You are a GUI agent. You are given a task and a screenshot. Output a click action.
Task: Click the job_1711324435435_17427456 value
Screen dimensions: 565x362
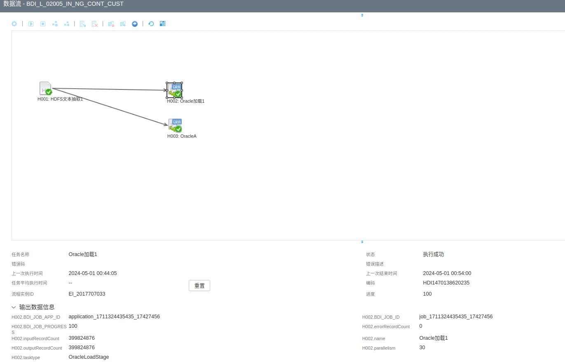point(456,317)
